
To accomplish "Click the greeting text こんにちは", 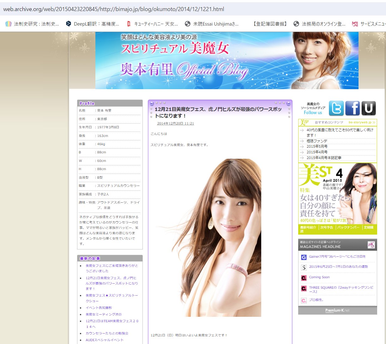I will tap(159, 134).
